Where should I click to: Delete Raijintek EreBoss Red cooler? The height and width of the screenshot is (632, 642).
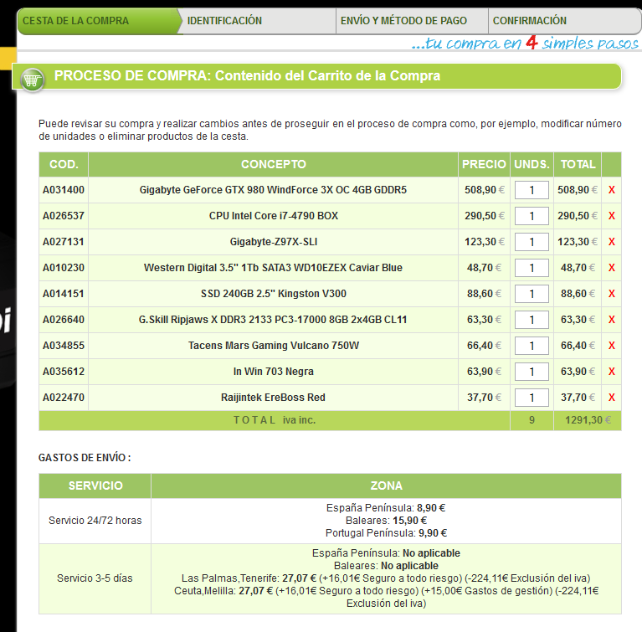[611, 398]
